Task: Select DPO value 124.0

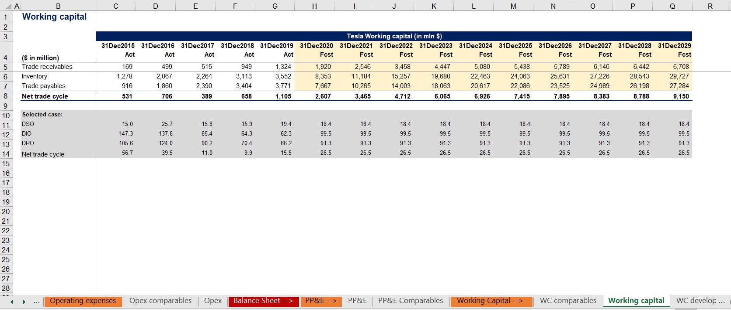Action: pyautogui.click(x=166, y=143)
